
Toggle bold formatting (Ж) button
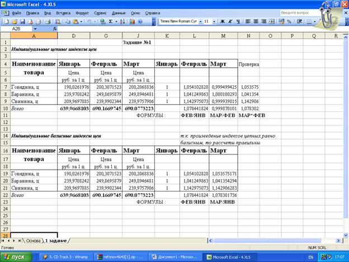pyautogui.click(x=222, y=21)
